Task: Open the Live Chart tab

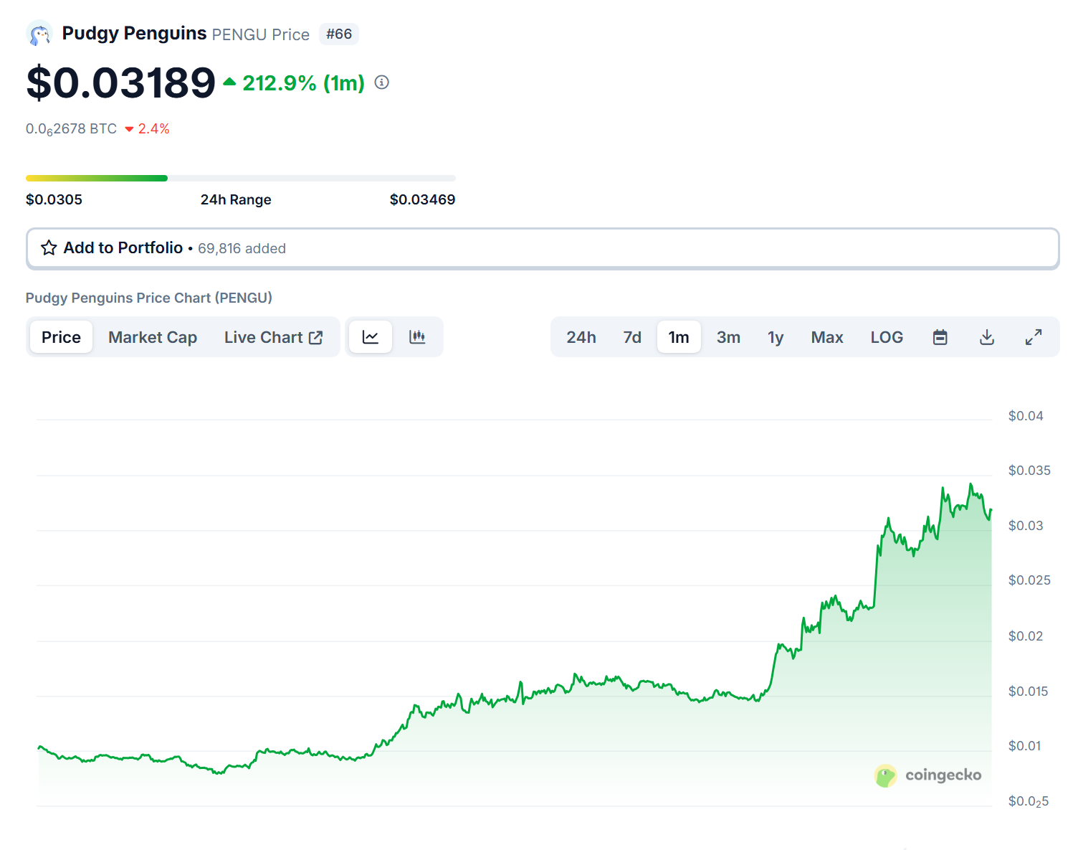Action: pos(273,337)
